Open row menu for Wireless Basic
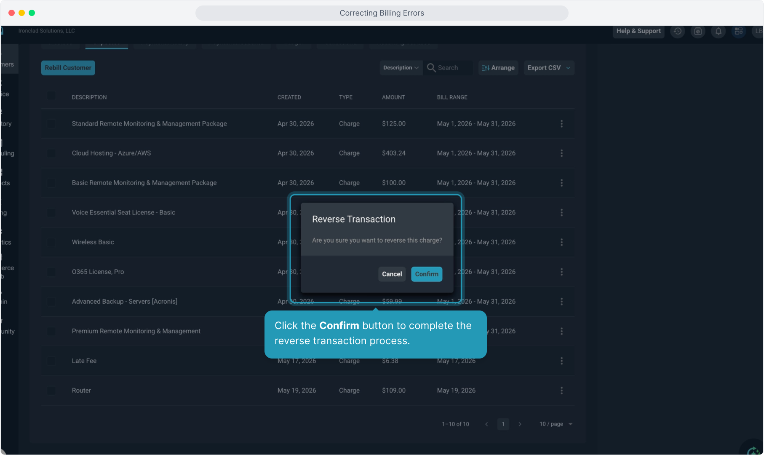 coord(561,242)
